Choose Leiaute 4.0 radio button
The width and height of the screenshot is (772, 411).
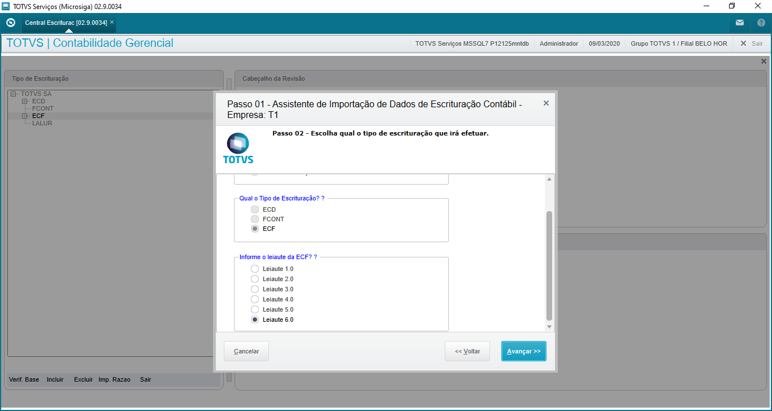click(x=255, y=299)
